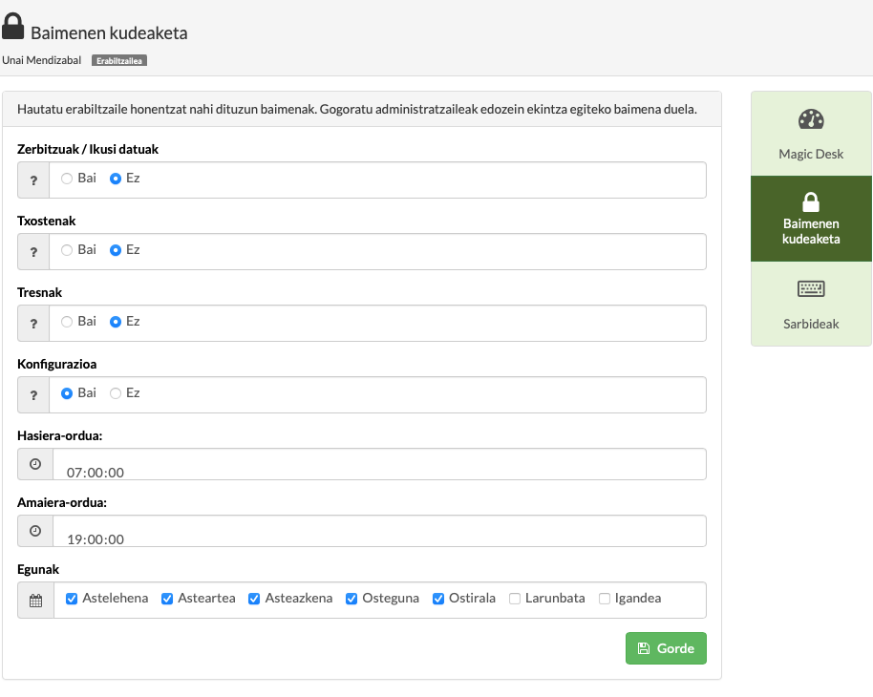Click the question mark icon for Tresnak
The height and width of the screenshot is (697, 873).
tap(33, 323)
